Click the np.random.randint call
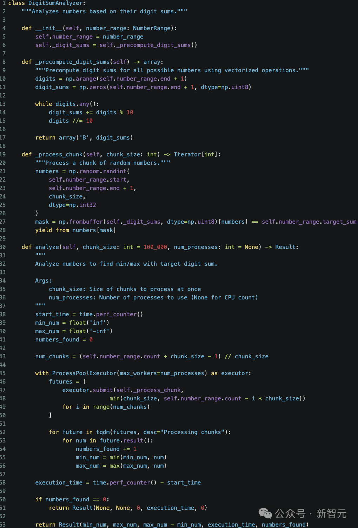Screen dimensions: 358x528 98,171
